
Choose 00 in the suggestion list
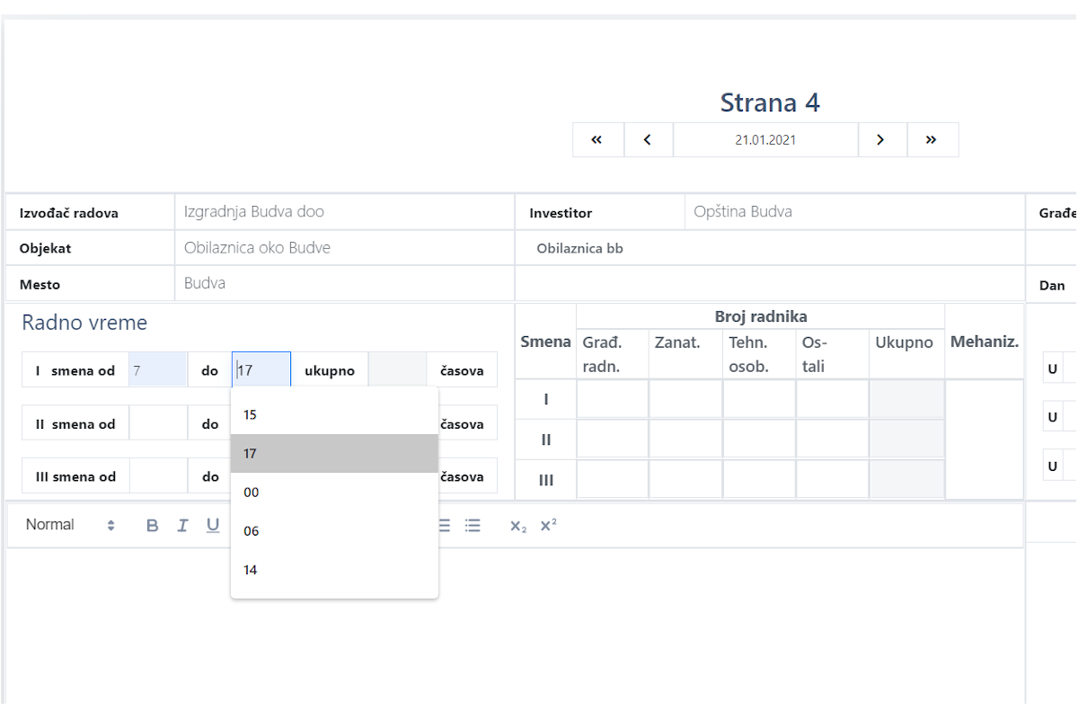[334, 493]
